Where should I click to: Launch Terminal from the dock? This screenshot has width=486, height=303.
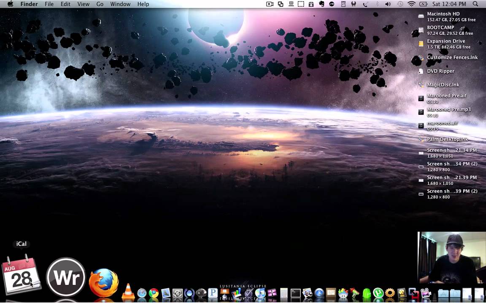click(295, 293)
